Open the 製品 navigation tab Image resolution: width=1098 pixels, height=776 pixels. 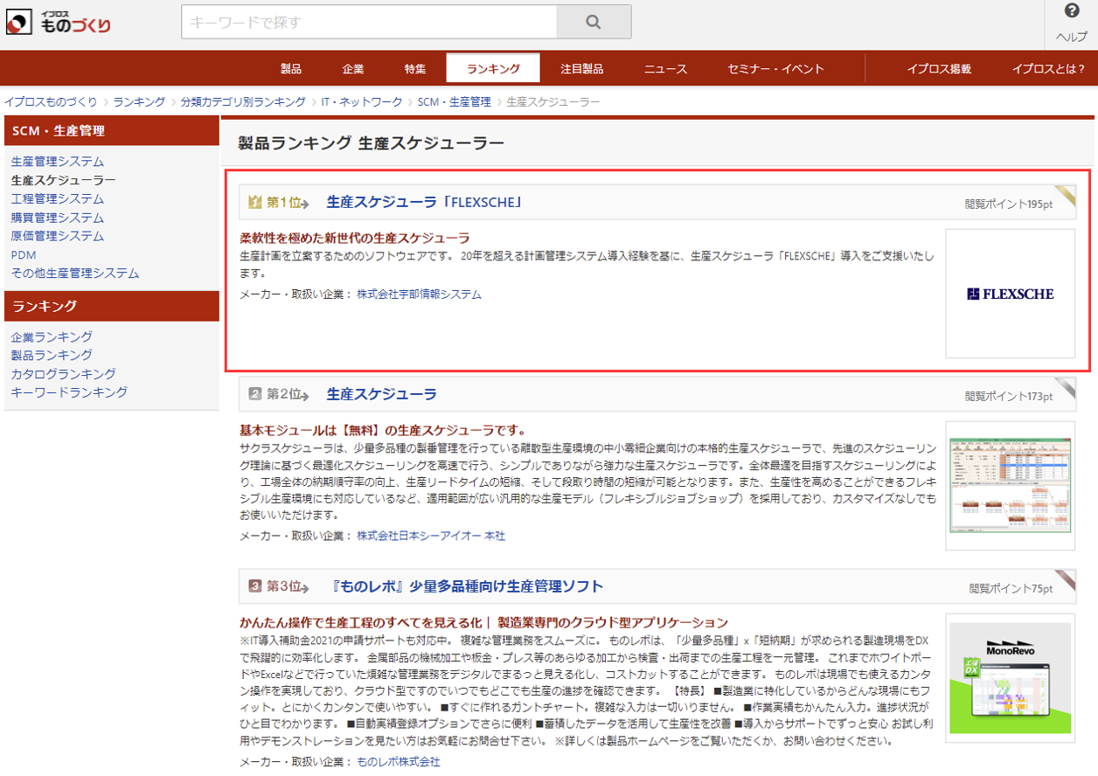click(x=291, y=69)
